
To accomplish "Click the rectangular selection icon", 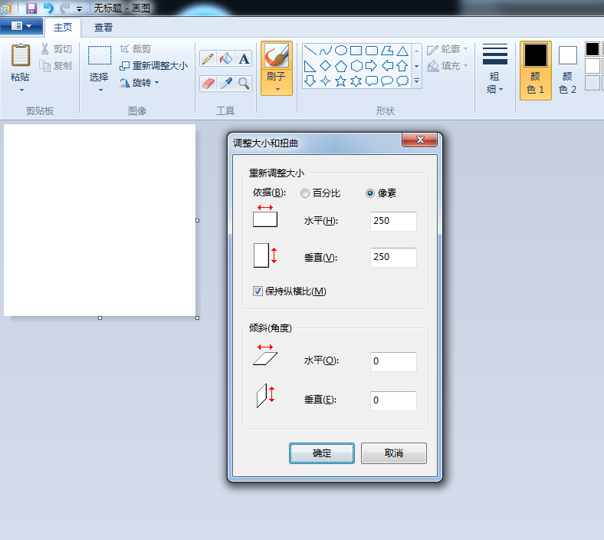I will tap(100, 55).
